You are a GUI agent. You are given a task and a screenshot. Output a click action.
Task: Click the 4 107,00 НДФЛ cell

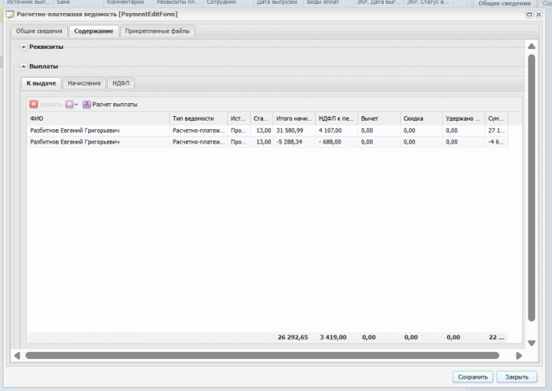point(336,131)
